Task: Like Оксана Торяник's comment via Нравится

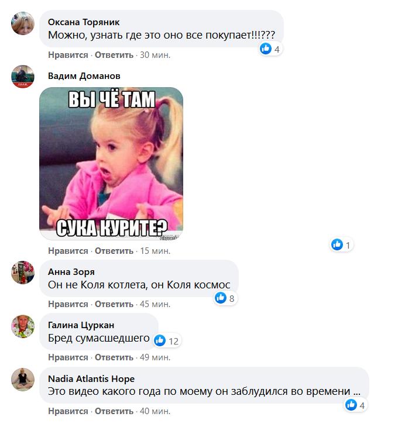Action: click(x=68, y=55)
